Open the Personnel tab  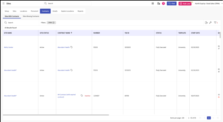coord(34,11)
